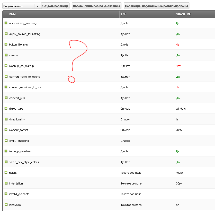This screenshot has width=215, height=211.
Task: Toggle the 'Да' value of force_p_newlines
Action: coord(177,151)
